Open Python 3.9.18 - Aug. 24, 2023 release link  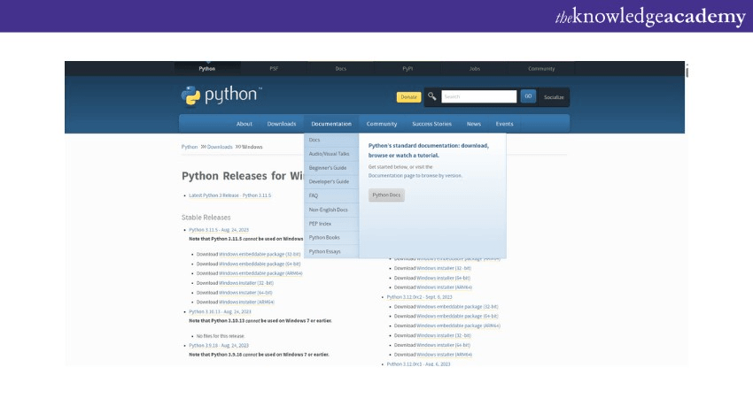219,345
